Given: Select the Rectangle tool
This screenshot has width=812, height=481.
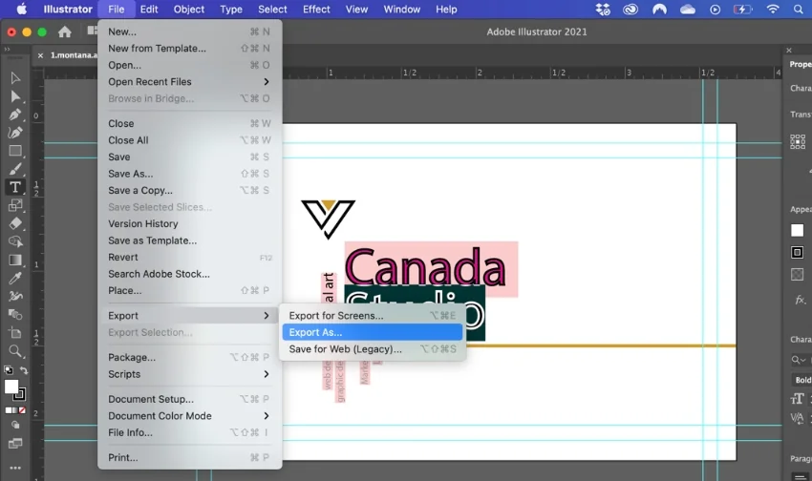Looking at the screenshot, I should tap(15, 151).
